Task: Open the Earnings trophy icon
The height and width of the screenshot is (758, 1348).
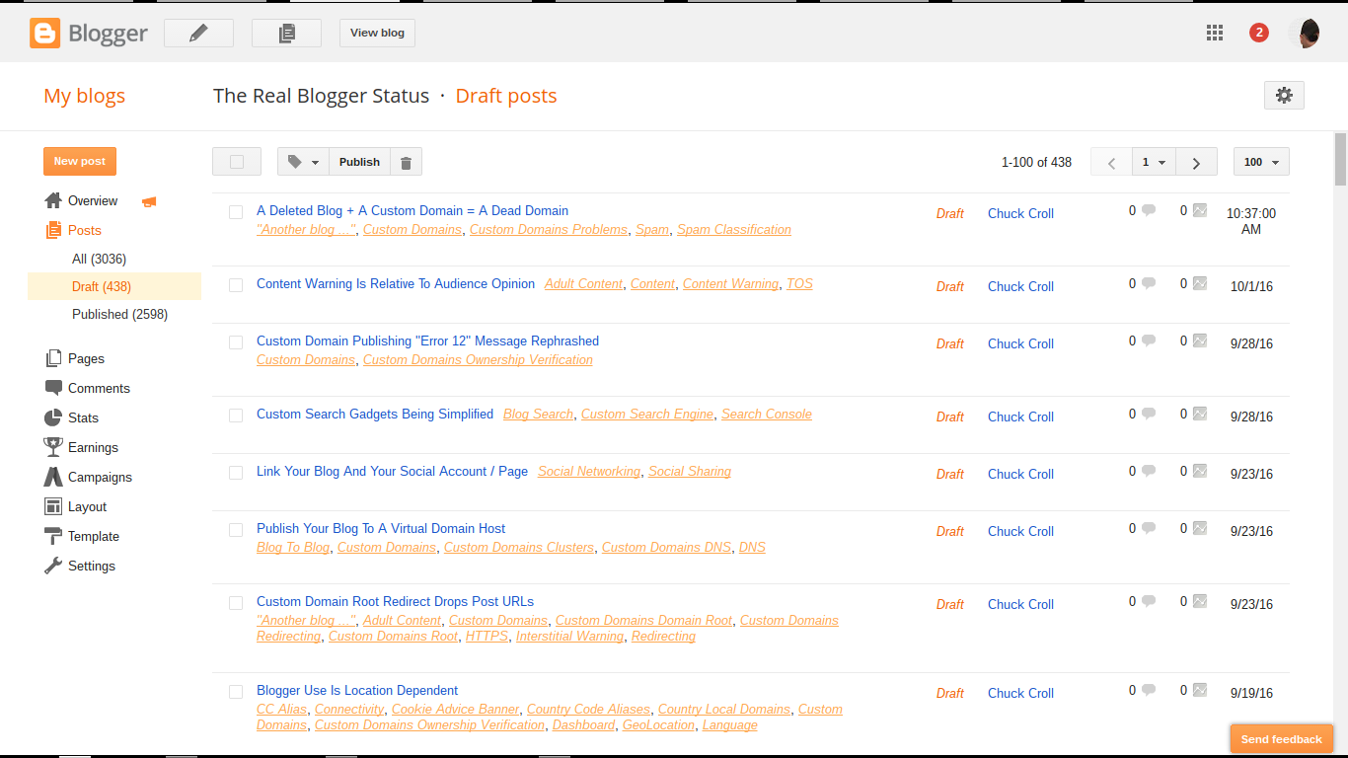Action: tap(54, 447)
